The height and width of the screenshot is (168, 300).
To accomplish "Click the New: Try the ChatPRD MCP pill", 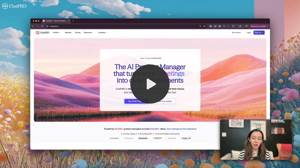I will click(x=150, y=58).
